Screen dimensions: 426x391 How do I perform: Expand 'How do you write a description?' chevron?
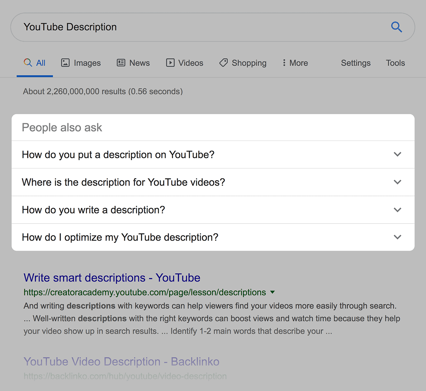[x=398, y=210]
